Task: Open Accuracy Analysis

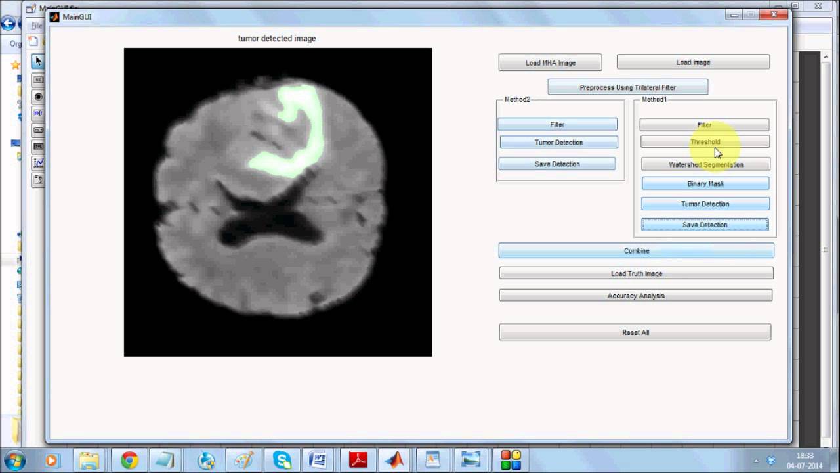Action: click(636, 296)
